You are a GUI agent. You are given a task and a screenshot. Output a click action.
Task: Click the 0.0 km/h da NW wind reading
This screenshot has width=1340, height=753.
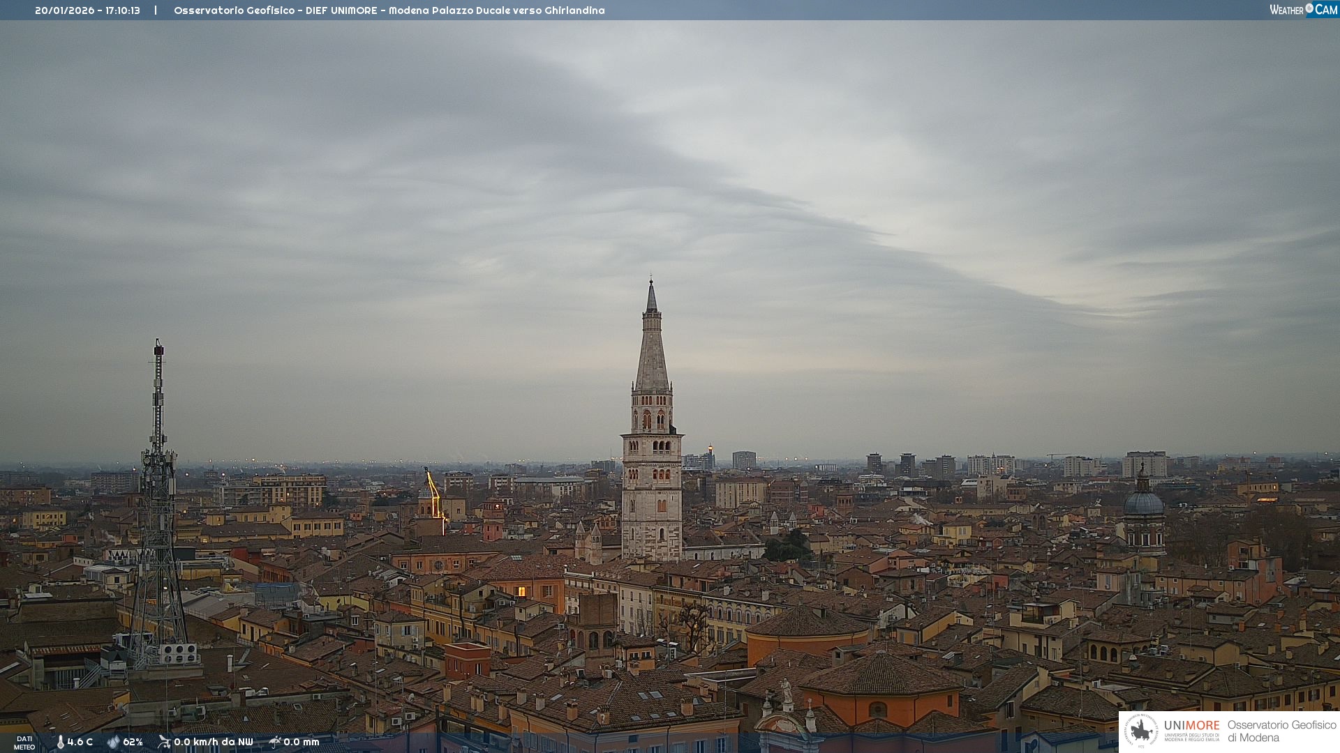[214, 742]
